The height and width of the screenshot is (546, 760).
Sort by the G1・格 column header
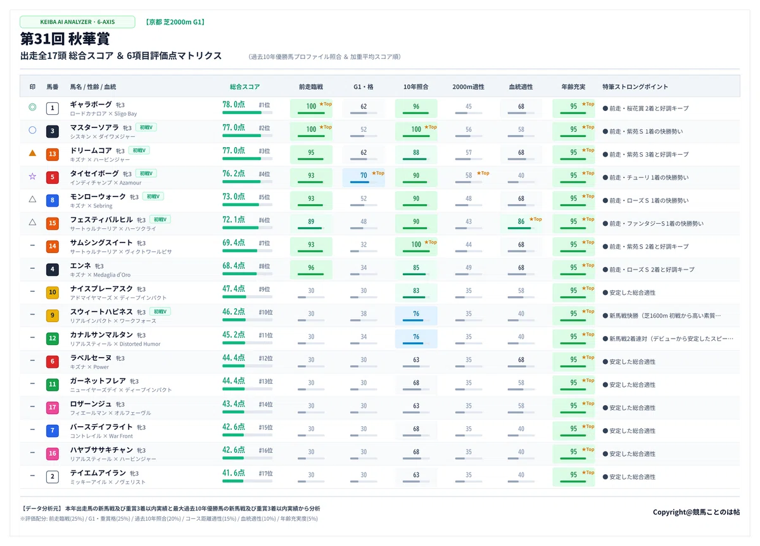click(x=364, y=87)
